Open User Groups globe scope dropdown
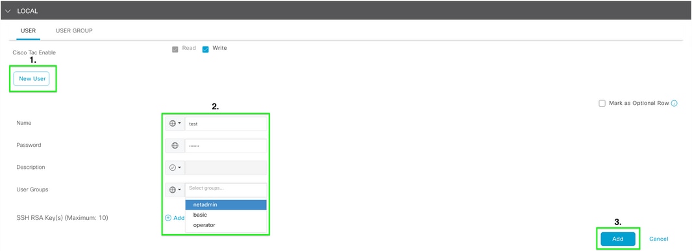The image size is (692, 251). click(x=175, y=190)
